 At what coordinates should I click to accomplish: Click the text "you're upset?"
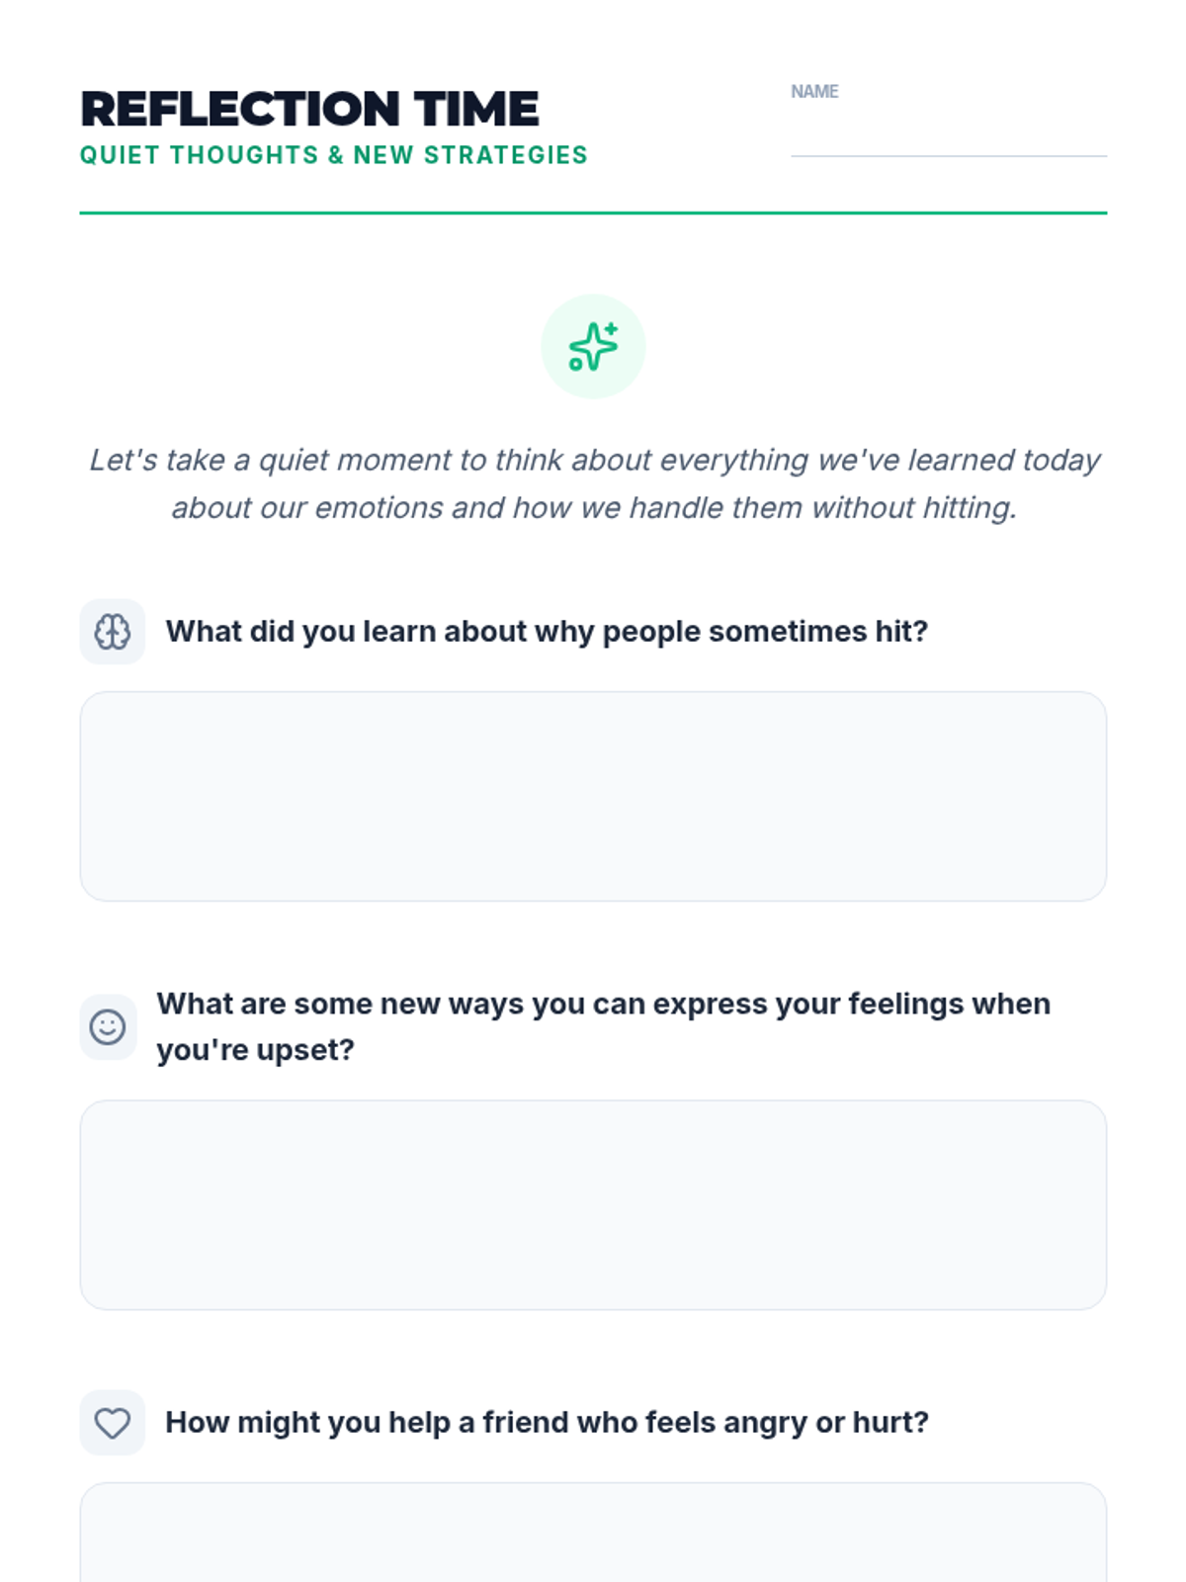coord(255,1050)
